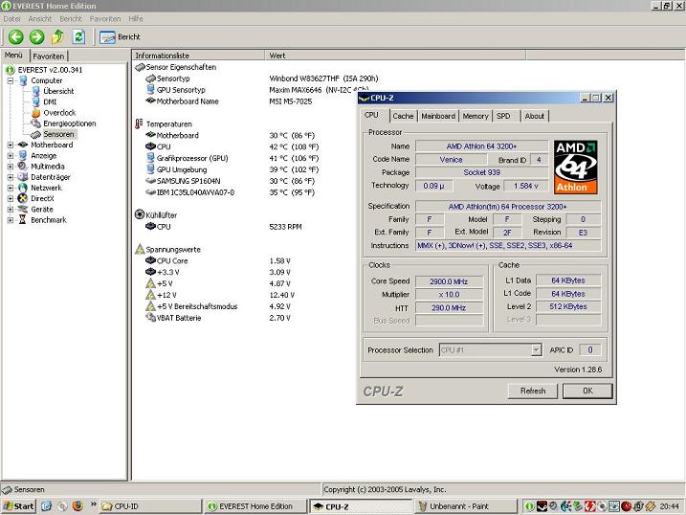Click the taskbar clock showing 20:44
686x515 pixels.
670,506
